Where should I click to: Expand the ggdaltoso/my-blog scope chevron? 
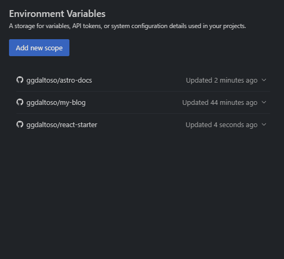pos(264,102)
